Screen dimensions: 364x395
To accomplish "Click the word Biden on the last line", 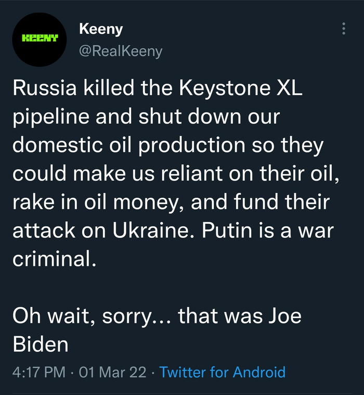I will (x=41, y=344).
